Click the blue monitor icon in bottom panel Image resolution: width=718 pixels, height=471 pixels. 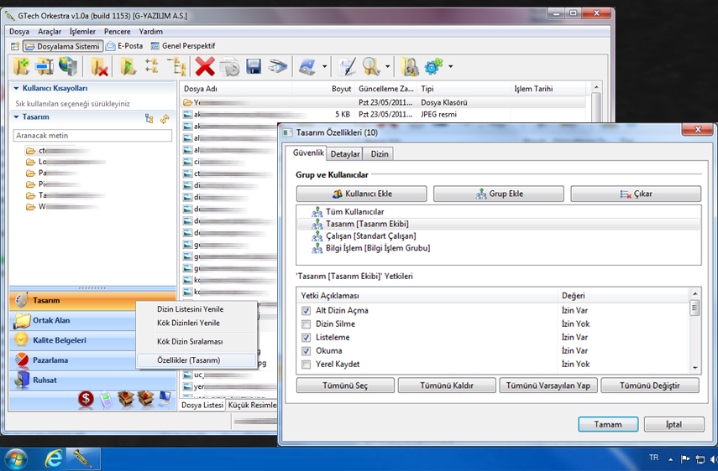pyautogui.click(x=165, y=399)
